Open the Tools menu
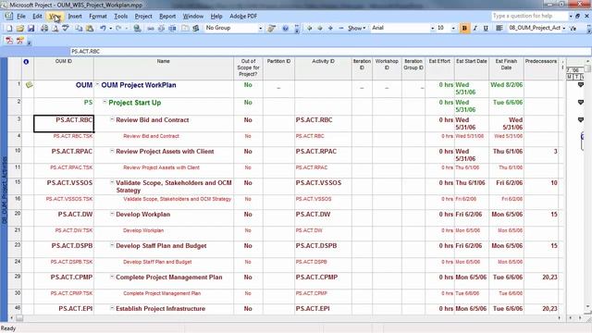Image resolution: width=592 pixels, height=333 pixels. point(120,17)
